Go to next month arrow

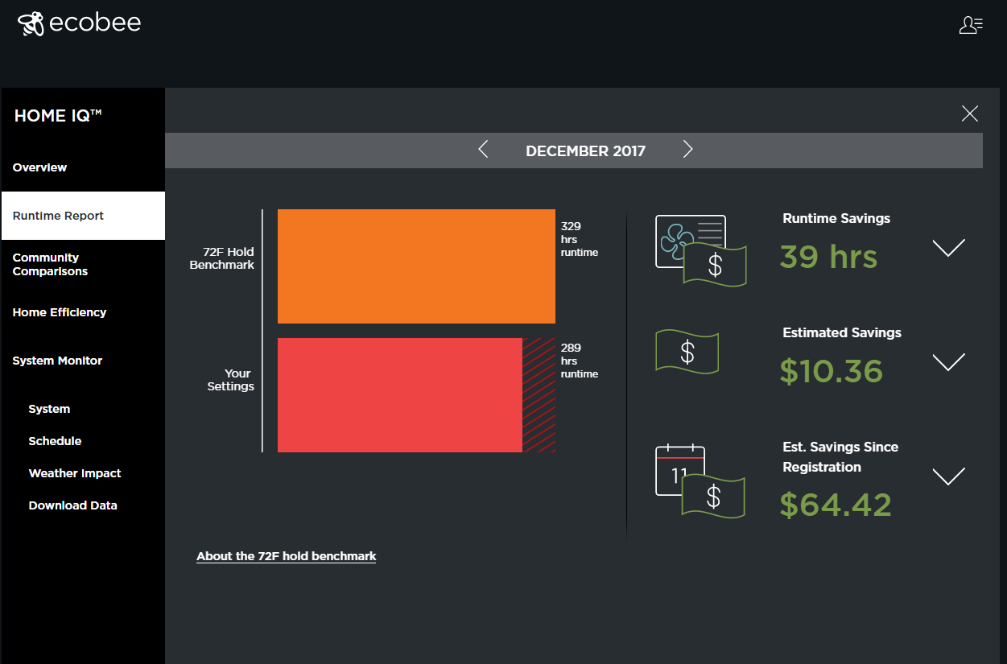point(687,150)
